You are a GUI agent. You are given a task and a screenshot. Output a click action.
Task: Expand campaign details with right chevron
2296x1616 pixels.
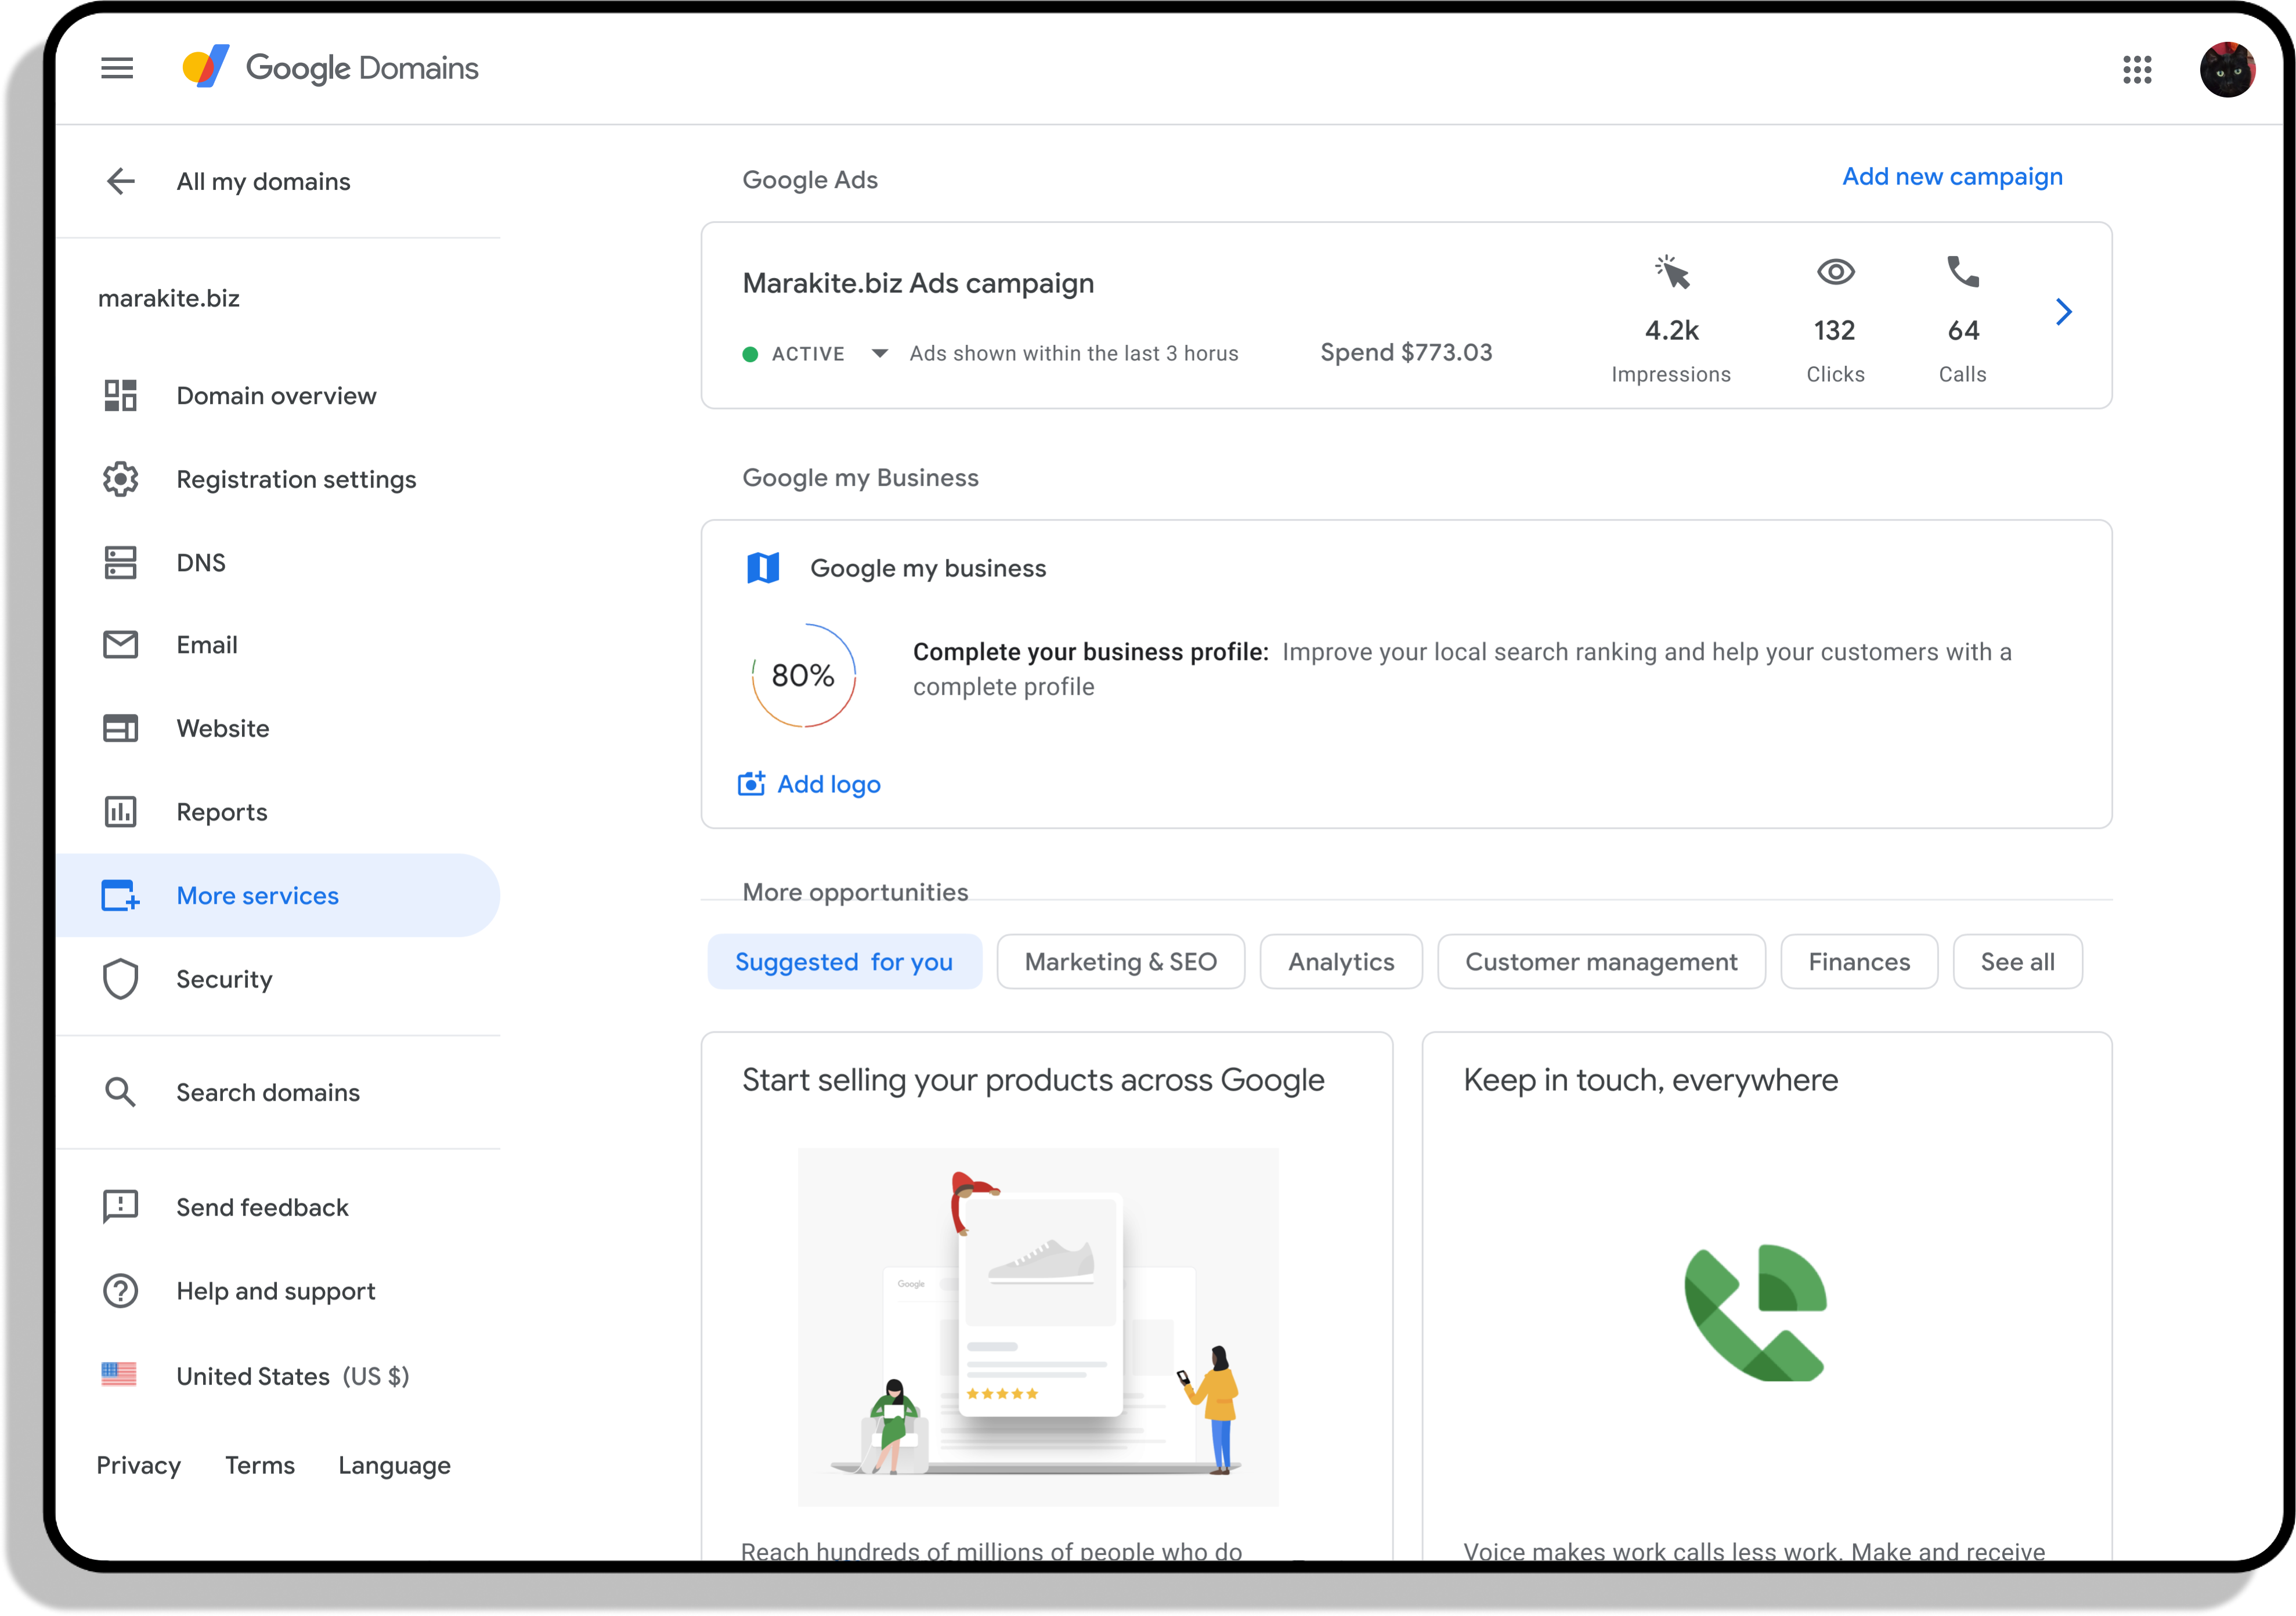[2063, 312]
